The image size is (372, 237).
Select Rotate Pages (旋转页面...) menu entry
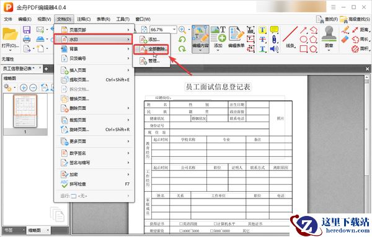(x=94, y=130)
